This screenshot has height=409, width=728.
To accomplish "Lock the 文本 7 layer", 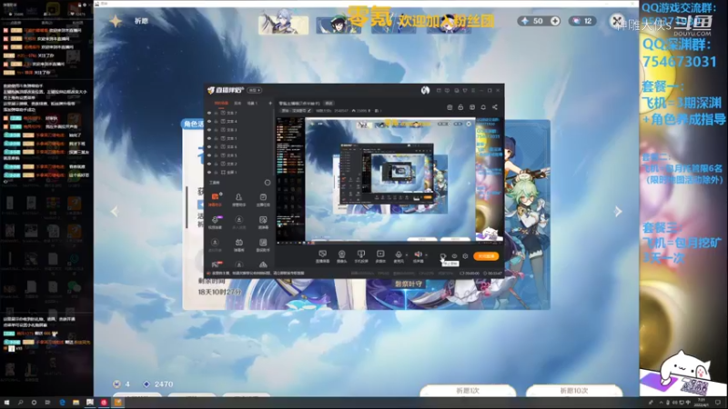I will tap(216, 113).
